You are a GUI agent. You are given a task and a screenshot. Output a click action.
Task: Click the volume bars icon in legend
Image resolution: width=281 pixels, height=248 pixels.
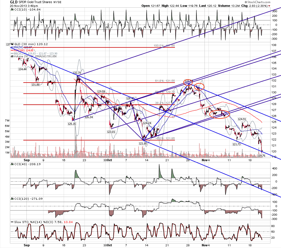click(12, 56)
